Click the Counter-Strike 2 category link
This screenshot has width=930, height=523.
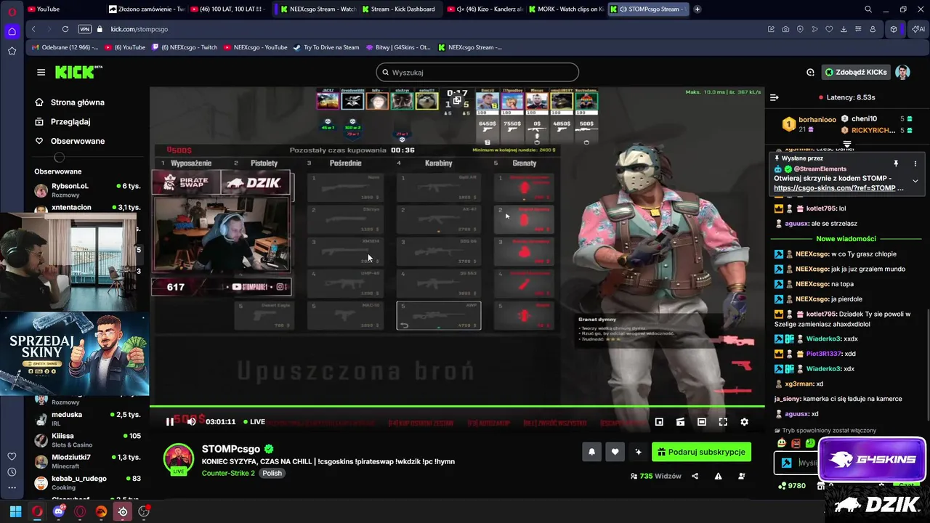pyautogui.click(x=228, y=473)
